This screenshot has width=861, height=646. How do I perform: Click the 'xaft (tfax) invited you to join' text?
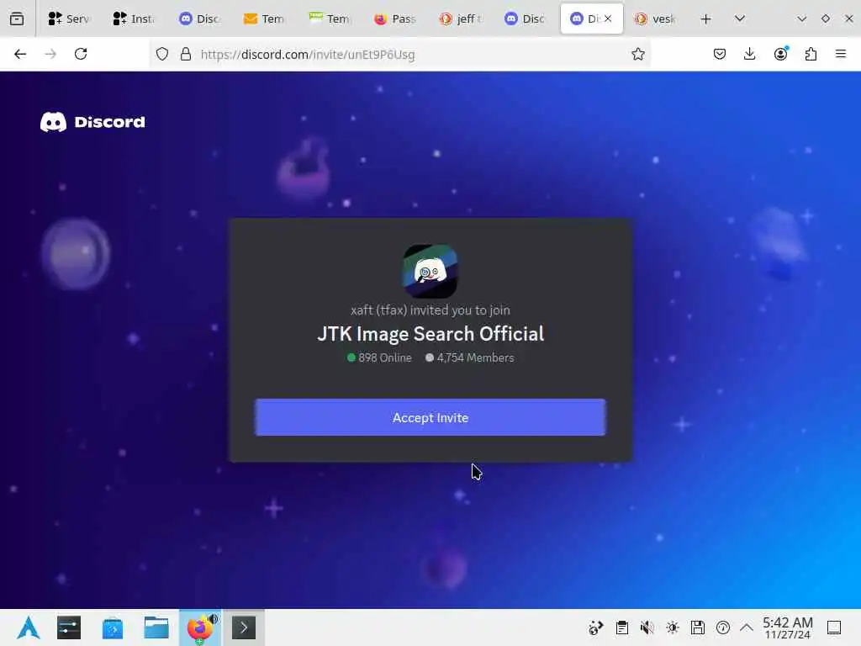pyautogui.click(x=430, y=310)
